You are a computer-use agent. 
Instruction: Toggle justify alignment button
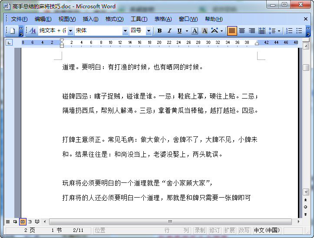click(231, 31)
